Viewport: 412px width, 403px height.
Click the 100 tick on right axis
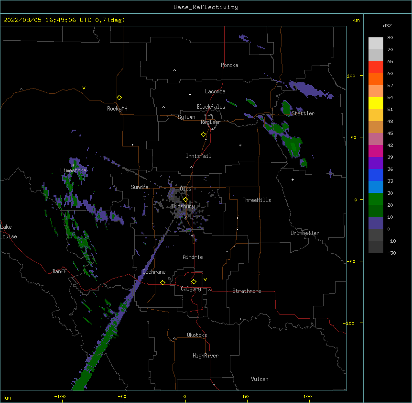351,76
